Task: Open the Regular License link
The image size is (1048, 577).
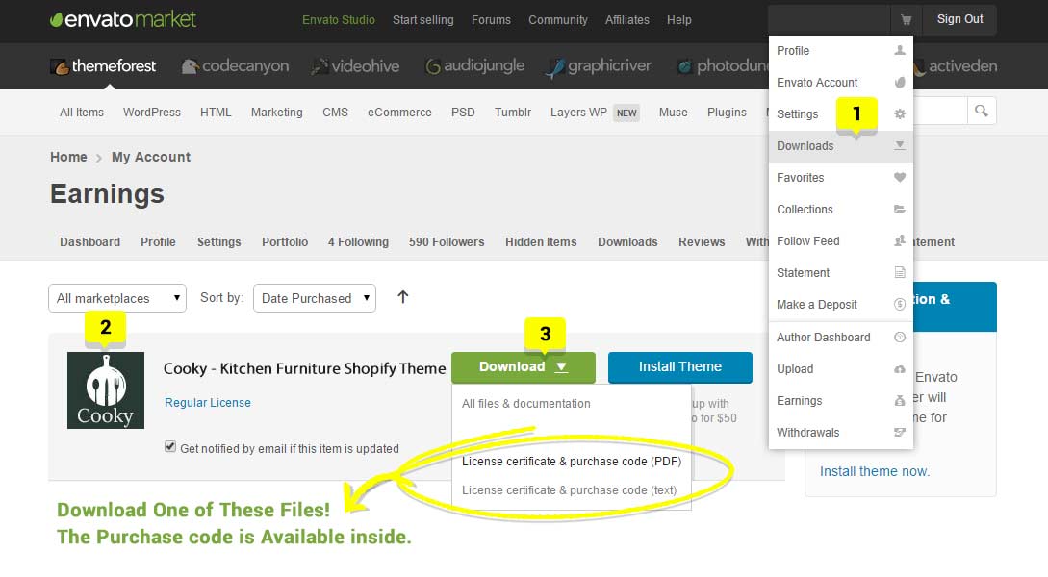Action: [208, 403]
